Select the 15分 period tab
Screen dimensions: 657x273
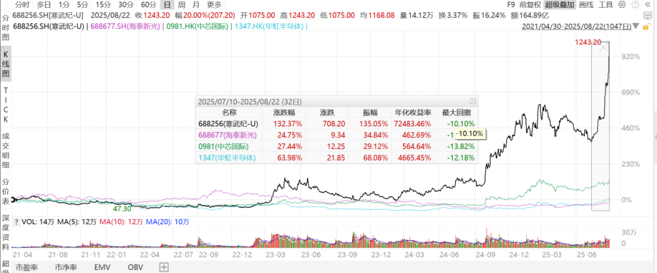coord(103,5)
